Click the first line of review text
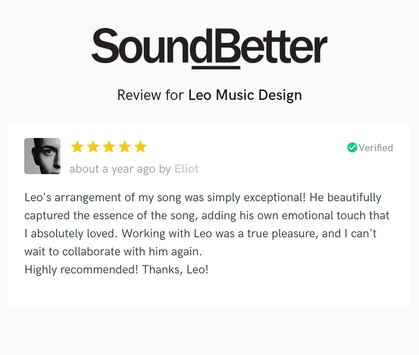 [x=203, y=197]
